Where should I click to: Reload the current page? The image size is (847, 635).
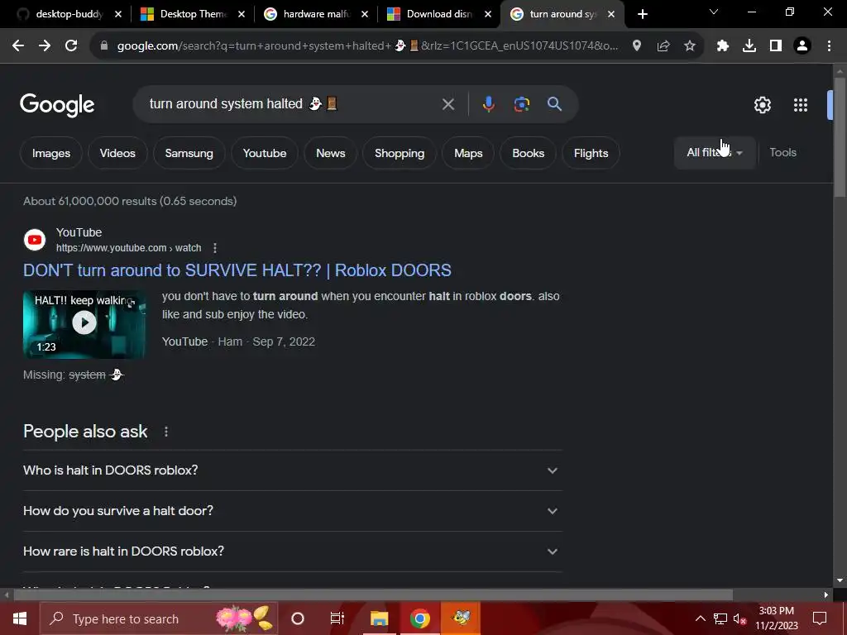click(71, 46)
